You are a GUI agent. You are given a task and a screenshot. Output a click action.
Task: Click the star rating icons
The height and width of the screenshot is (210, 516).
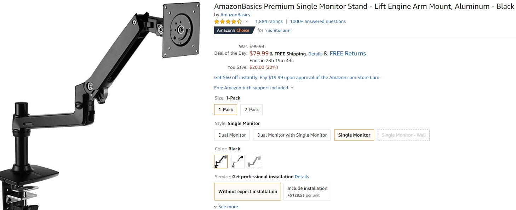click(228, 22)
